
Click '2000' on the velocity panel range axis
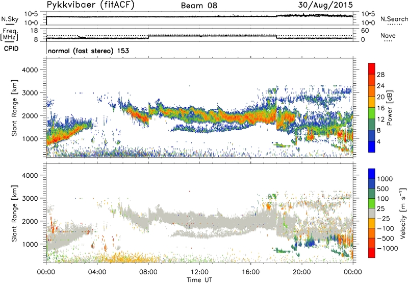point(30,221)
